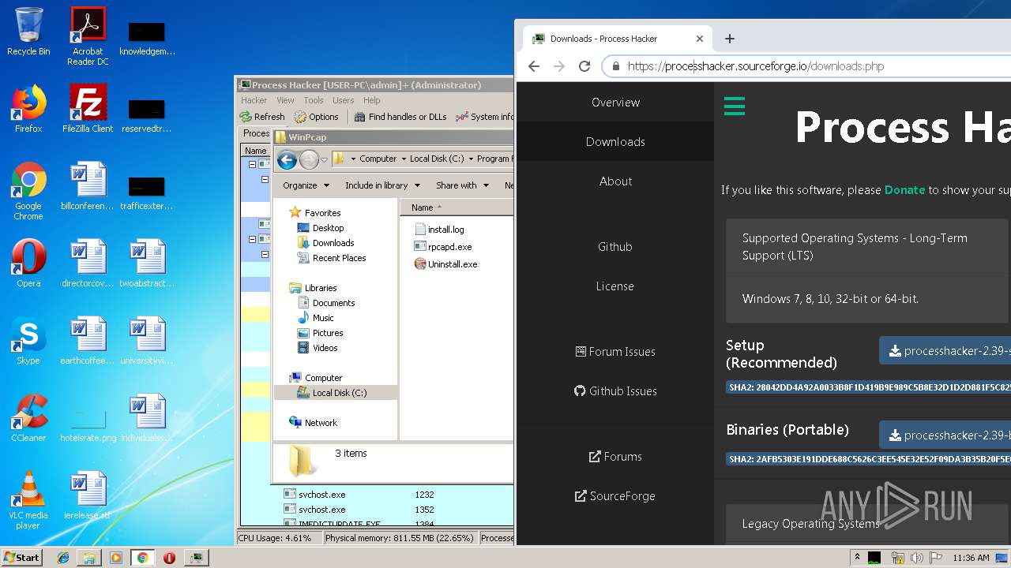Image resolution: width=1011 pixels, height=568 pixels.
Task: Open the Forum Issues link
Action: click(x=615, y=352)
